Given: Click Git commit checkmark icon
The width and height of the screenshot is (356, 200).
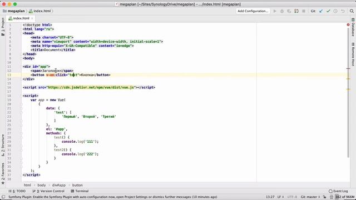Looking at the screenshot, I should point(328,11).
